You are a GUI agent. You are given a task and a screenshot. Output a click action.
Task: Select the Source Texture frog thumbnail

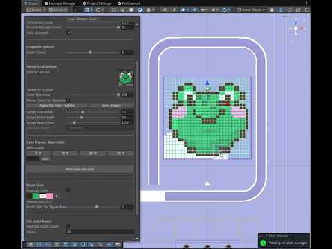point(125,77)
